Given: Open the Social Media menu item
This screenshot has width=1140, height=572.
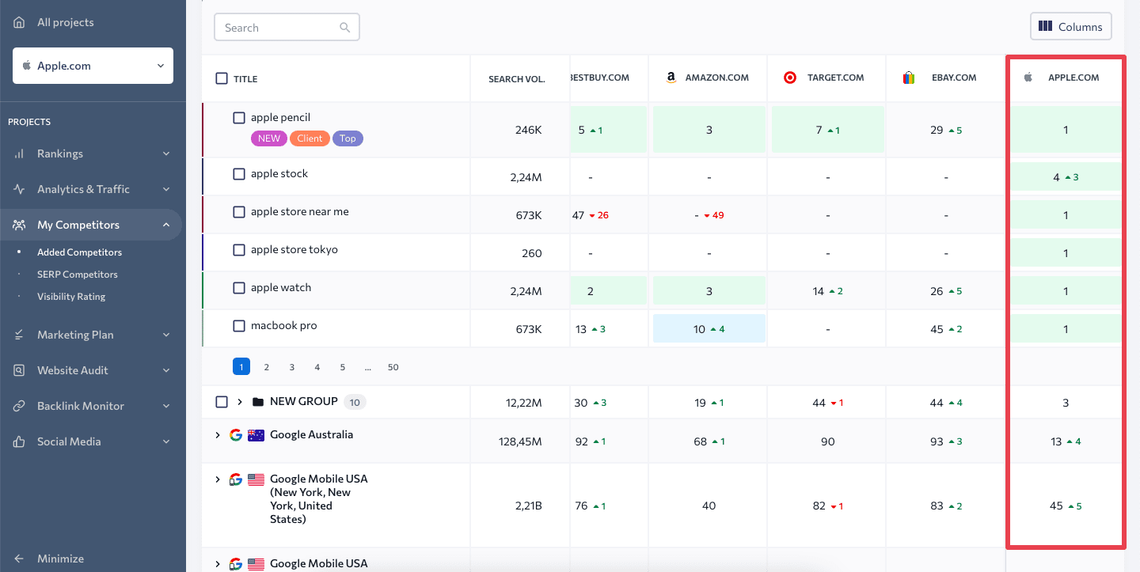Looking at the screenshot, I should point(91,441).
